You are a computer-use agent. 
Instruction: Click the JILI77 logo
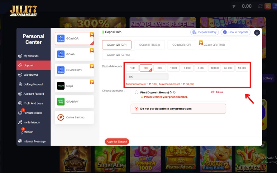click(x=24, y=11)
